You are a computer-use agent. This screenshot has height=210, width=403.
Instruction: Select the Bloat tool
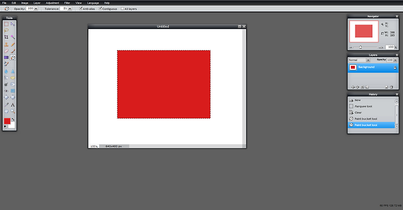[x=6, y=97]
